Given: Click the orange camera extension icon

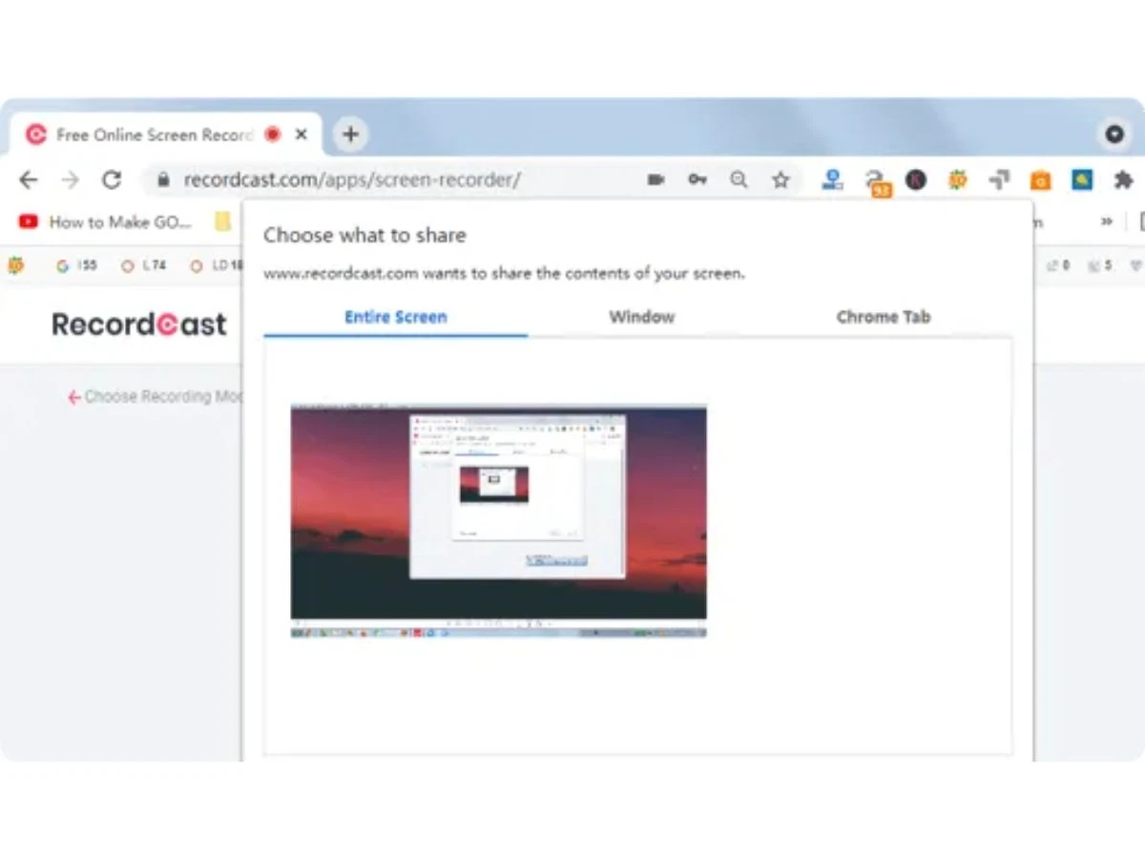Looking at the screenshot, I should (x=1040, y=179).
